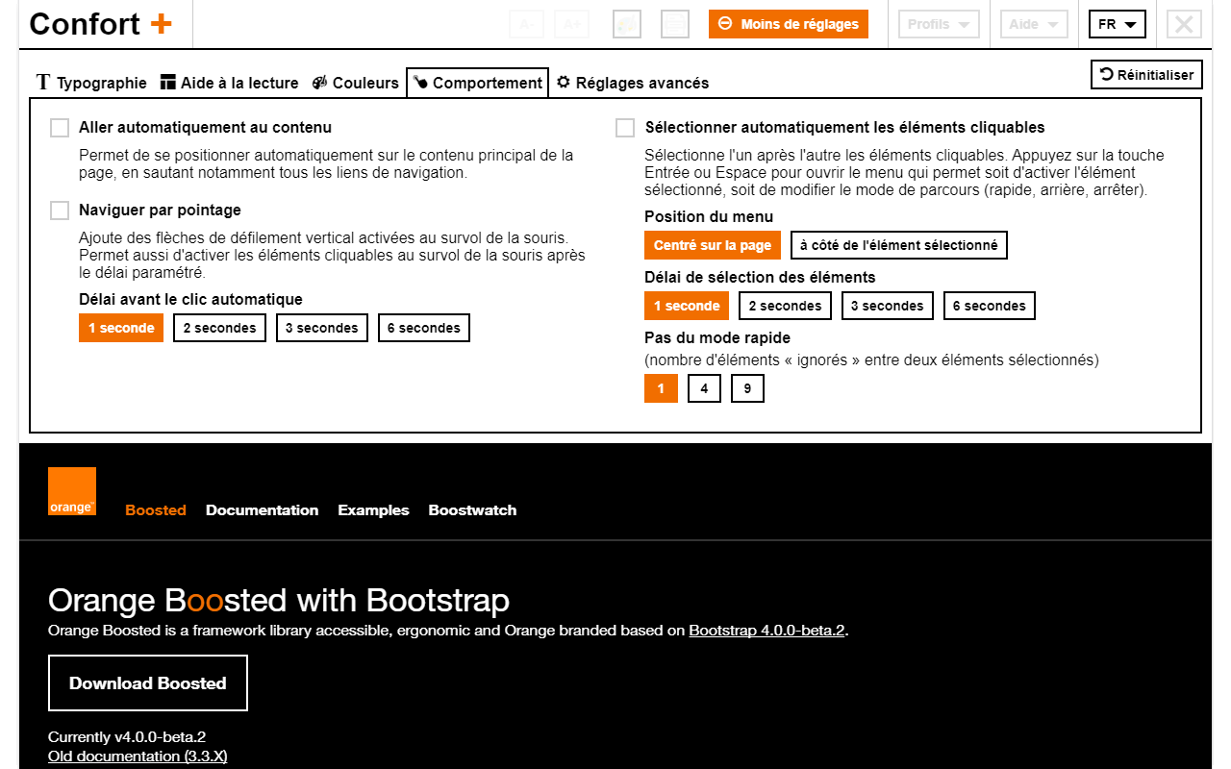Click the Orange Boosted with Bootstrap heading
Image resolution: width=1231 pixels, height=769 pixels.
click(279, 601)
